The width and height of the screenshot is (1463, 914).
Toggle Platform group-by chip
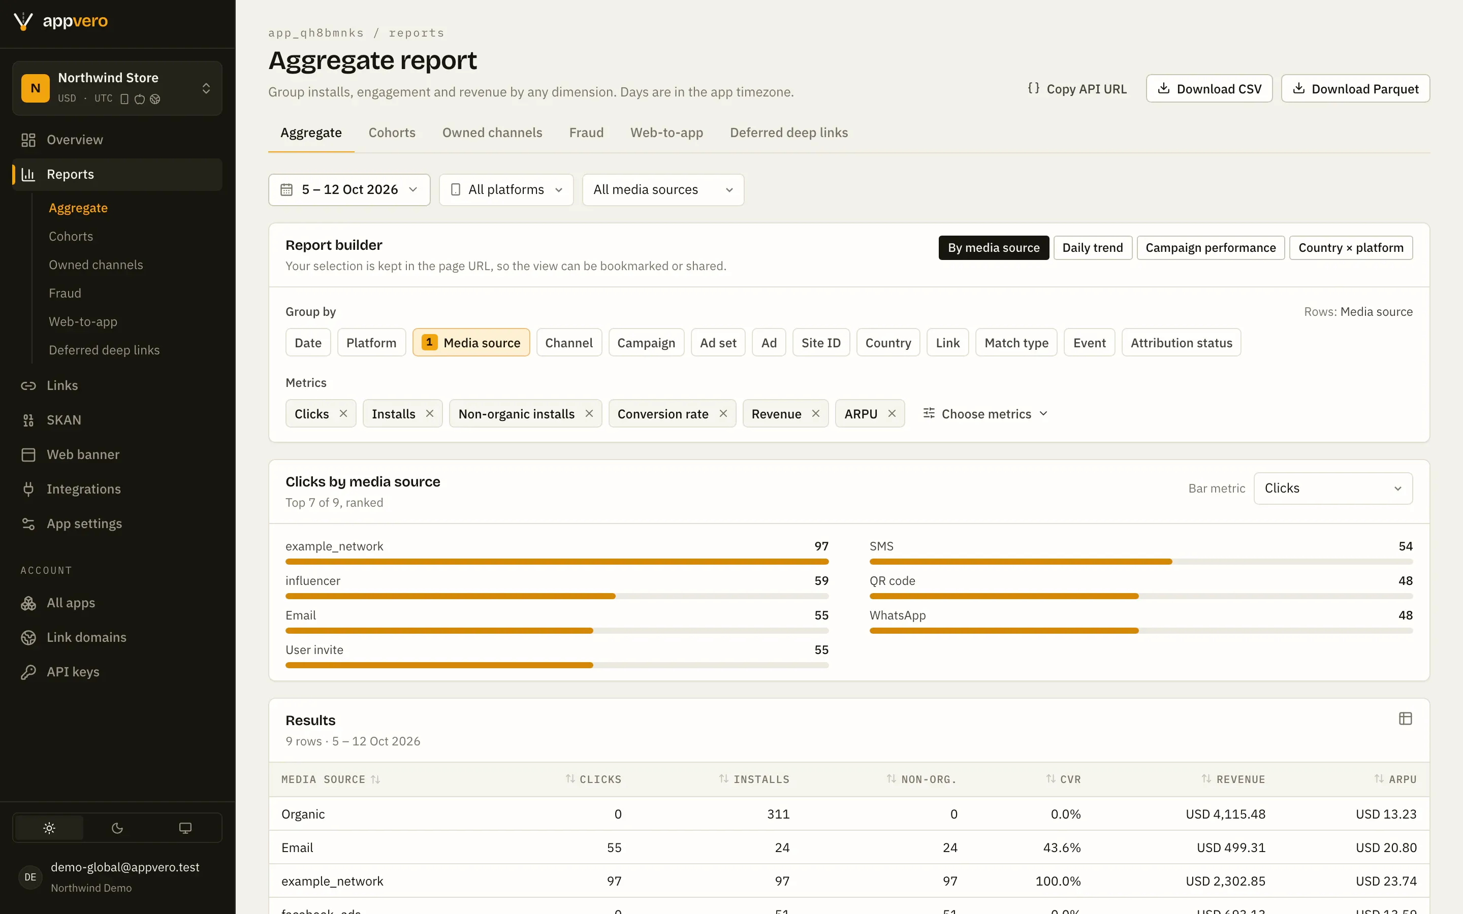371,342
